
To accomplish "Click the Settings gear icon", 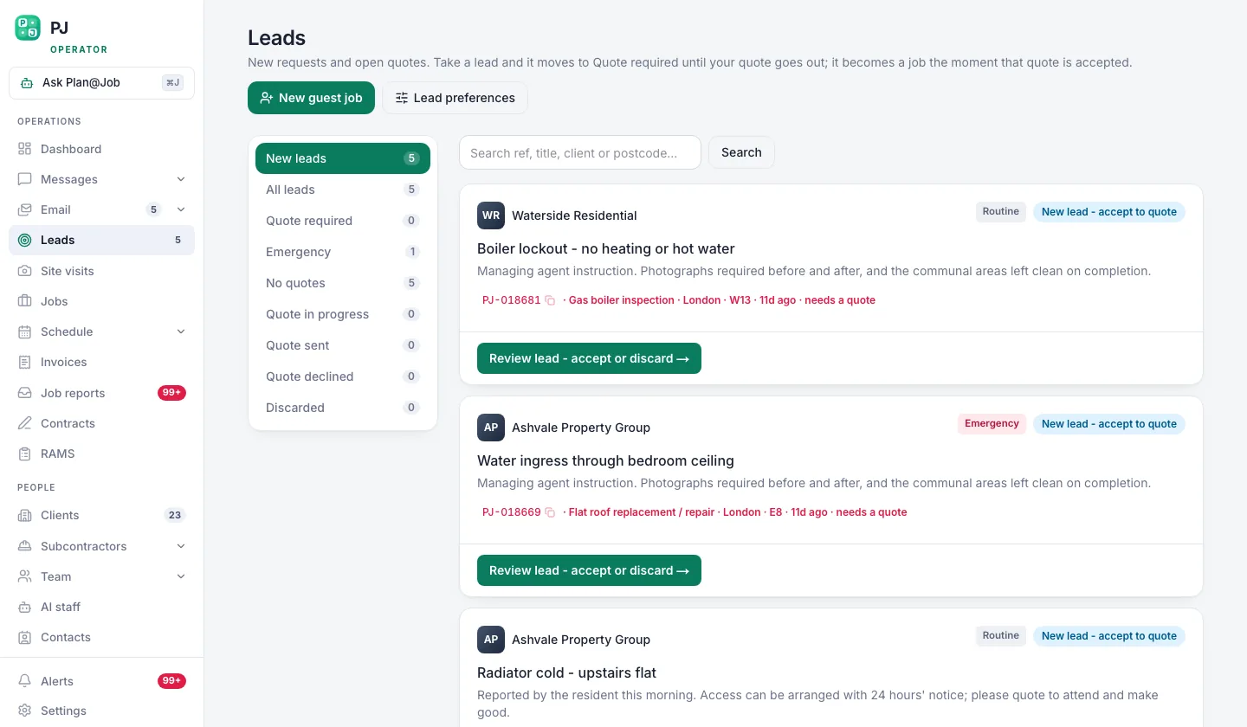I will click(25, 711).
